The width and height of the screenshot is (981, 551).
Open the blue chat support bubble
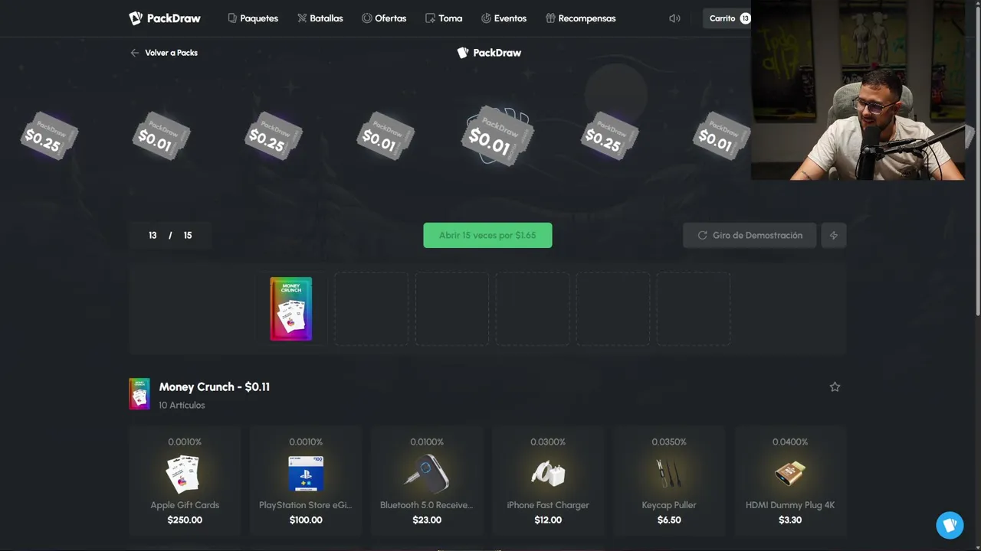(x=950, y=525)
